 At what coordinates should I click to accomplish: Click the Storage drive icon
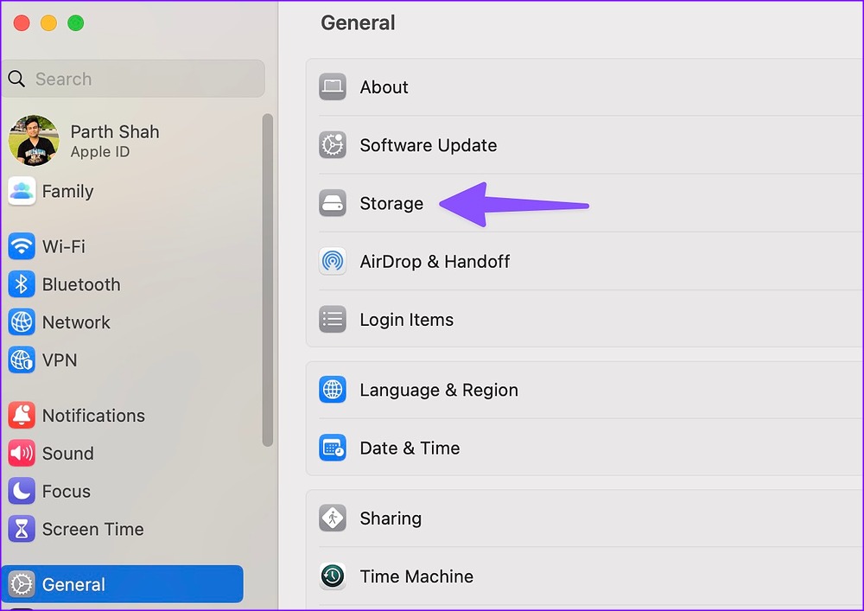point(333,203)
